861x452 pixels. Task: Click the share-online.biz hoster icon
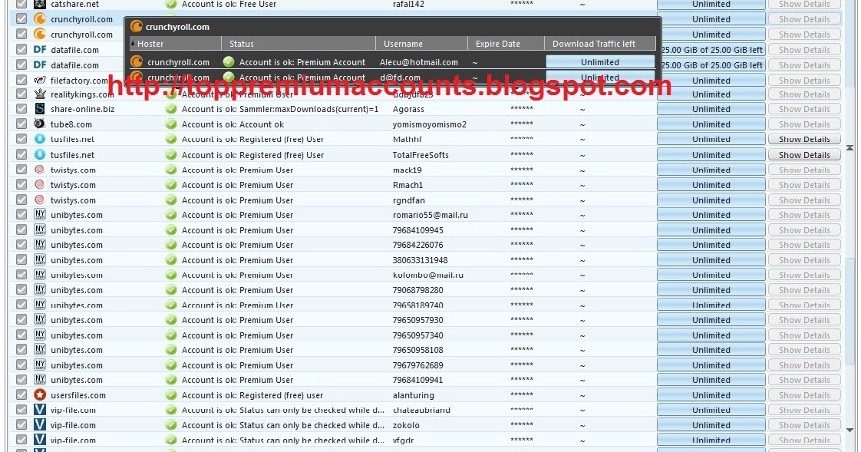[x=40, y=109]
